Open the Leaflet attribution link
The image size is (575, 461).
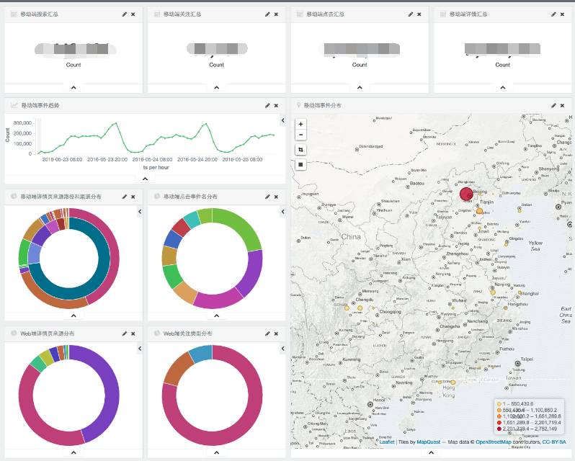click(387, 442)
